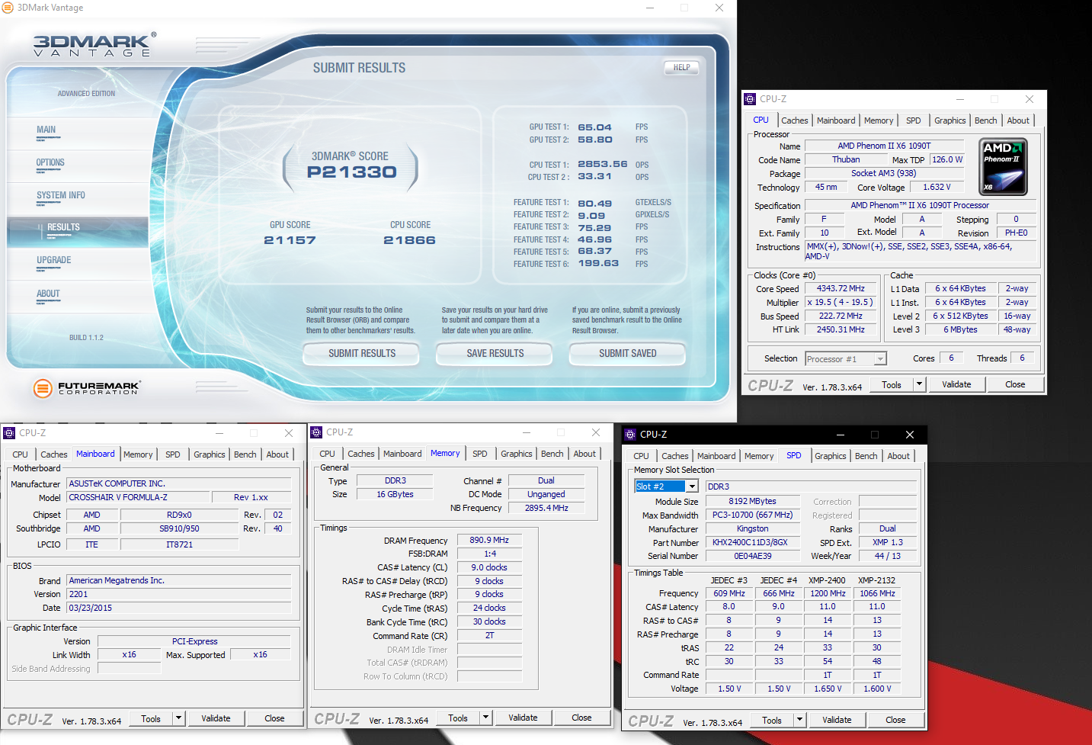
Task: Click the GPU TEST 1 result 65.04
Action: pos(594,127)
